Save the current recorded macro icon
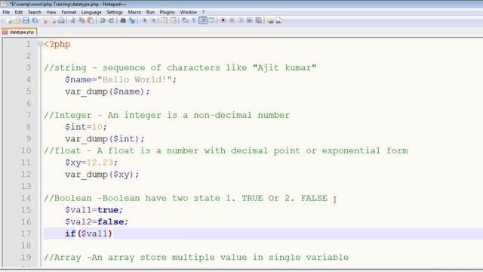The image size is (483, 272). 258,20
